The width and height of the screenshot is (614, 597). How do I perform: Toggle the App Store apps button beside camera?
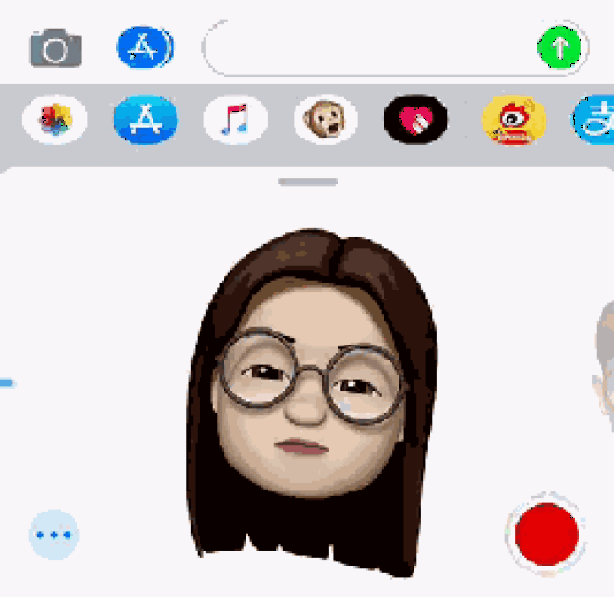[x=145, y=47]
